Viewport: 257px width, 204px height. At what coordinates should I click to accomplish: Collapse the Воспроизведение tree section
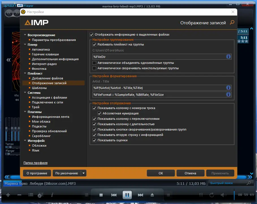tap(25, 35)
